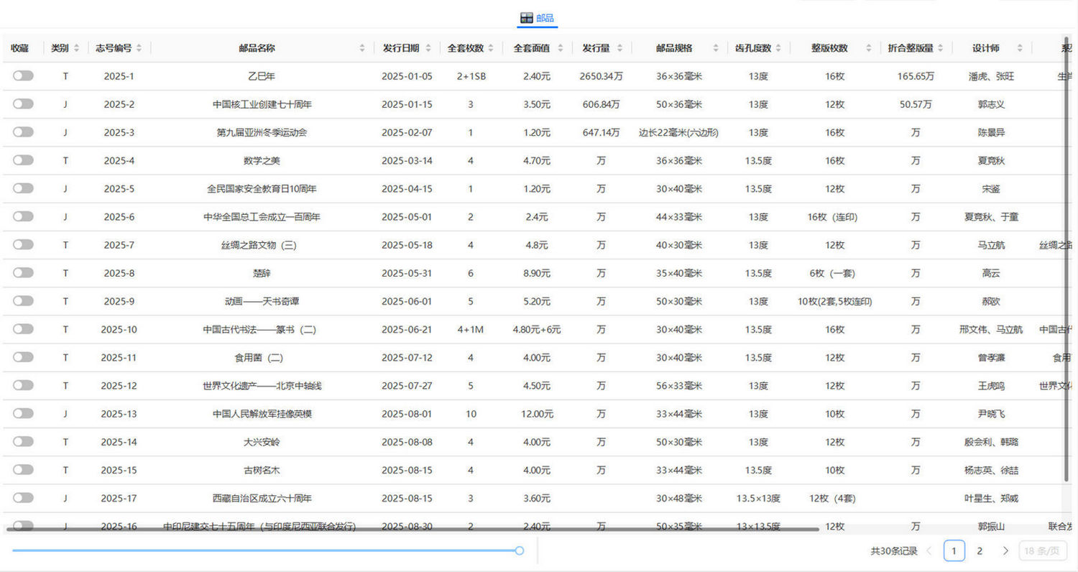Click the sort control beside 全套面值
Image resolution: width=1078 pixels, height=572 pixels.
click(559, 48)
